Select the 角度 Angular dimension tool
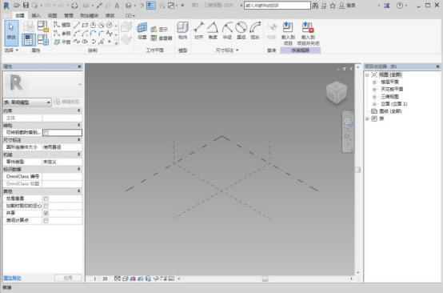This screenshot has height=293, width=443. [x=213, y=31]
